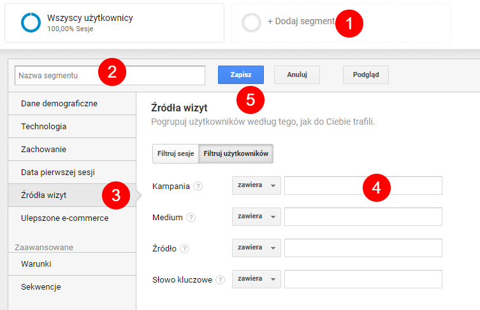This screenshot has height=310, width=480.
Task: Open the Dane demograficzne section
Action: (x=59, y=103)
